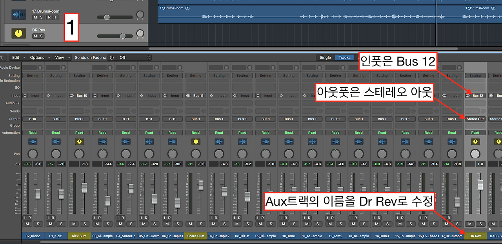Mute the 17_DrumsRoom track in track header
This screenshot has height=244, width=502.
point(35,17)
